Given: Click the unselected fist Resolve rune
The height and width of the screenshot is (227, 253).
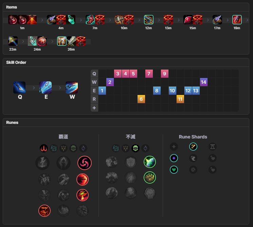Looking at the screenshot, I should click(x=150, y=193).
